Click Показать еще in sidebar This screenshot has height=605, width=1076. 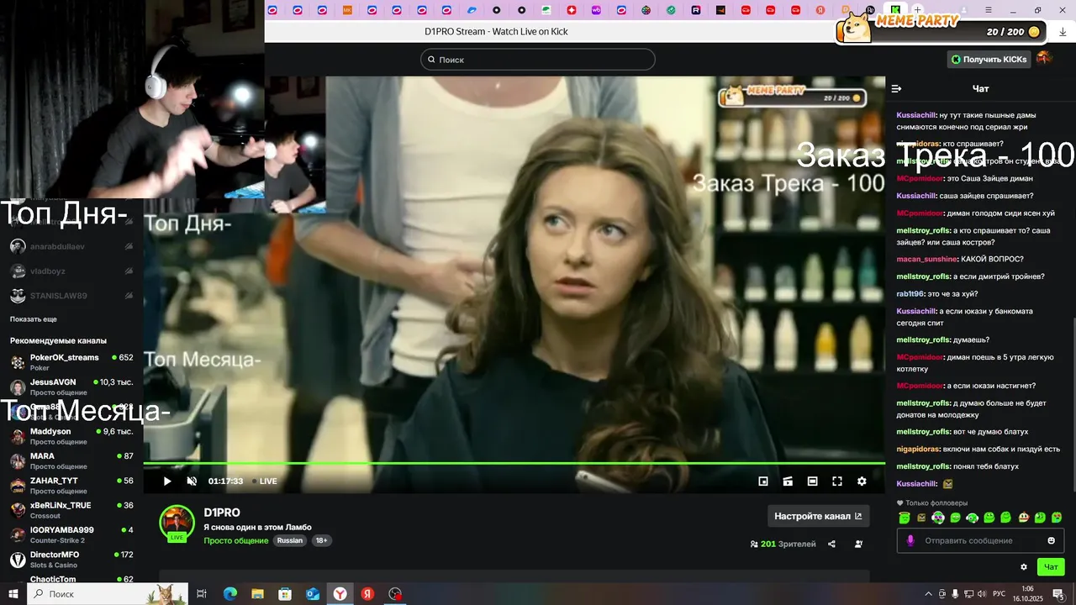[x=34, y=319]
